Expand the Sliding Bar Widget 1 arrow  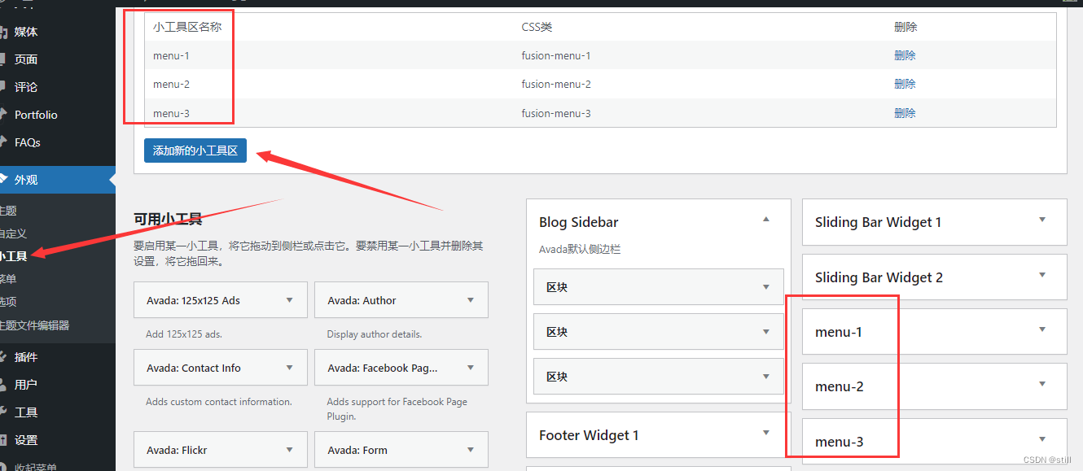point(1042,220)
